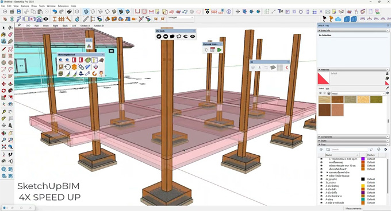
Task: Expand the second tag folder arrow
Action: click(327, 175)
